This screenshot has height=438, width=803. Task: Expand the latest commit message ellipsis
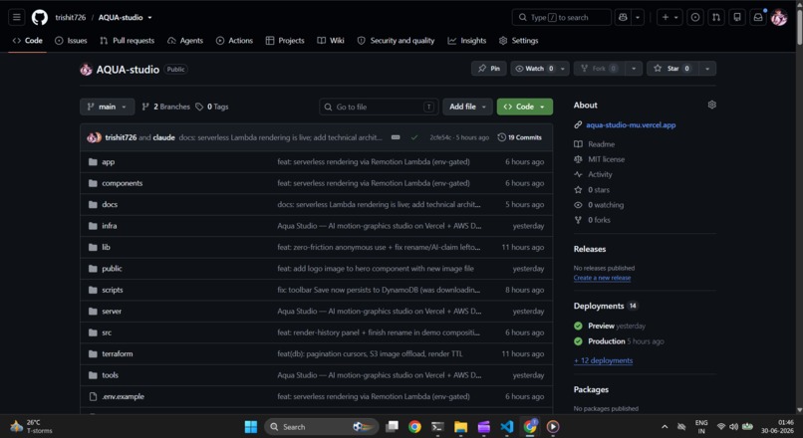(x=396, y=137)
